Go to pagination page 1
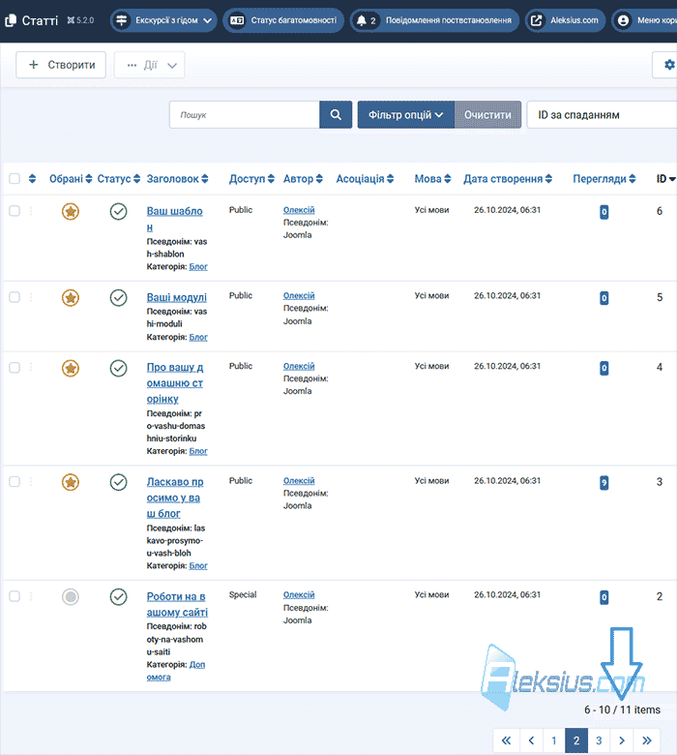The height and width of the screenshot is (755, 677). [554, 740]
